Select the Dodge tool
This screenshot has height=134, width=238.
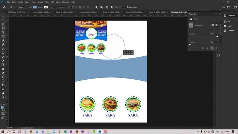(3, 73)
